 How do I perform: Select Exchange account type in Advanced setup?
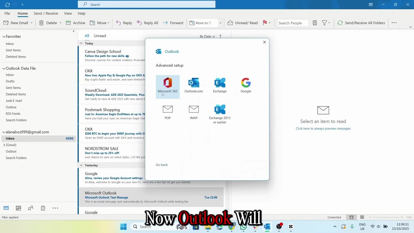(x=220, y=86)
